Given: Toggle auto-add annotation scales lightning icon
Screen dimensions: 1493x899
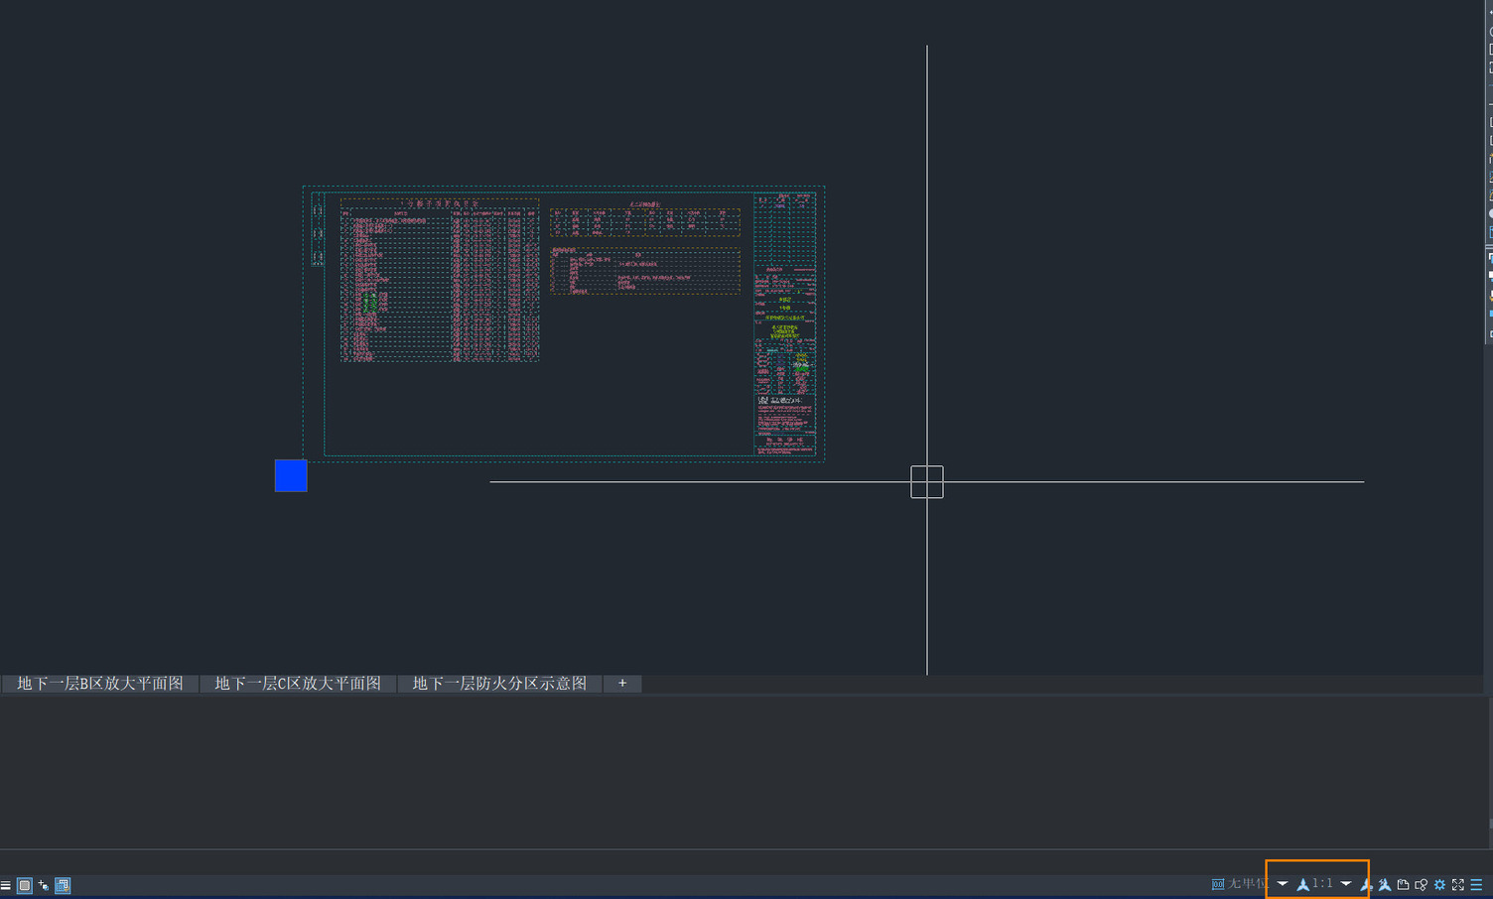Looking at the screenshot, I should (1385, 884).
